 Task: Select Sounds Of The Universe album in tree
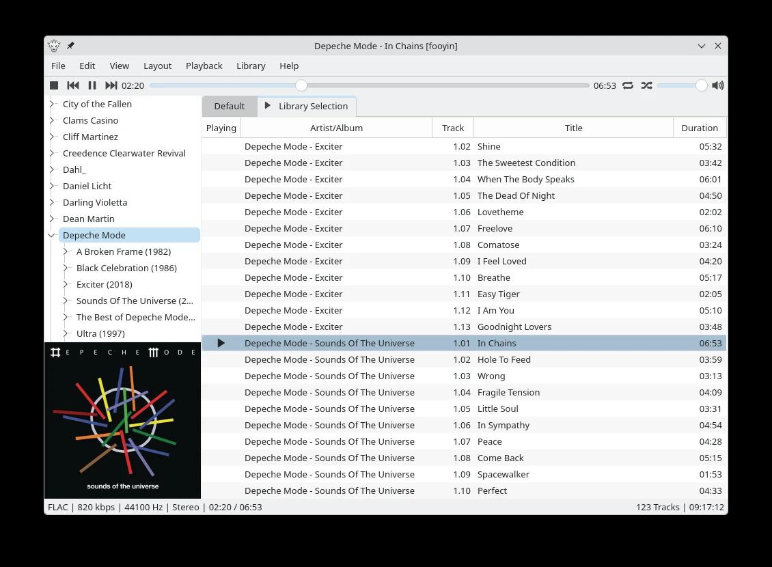pos(135,301)
